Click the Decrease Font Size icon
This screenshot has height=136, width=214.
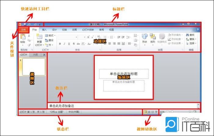pos(93,37)
